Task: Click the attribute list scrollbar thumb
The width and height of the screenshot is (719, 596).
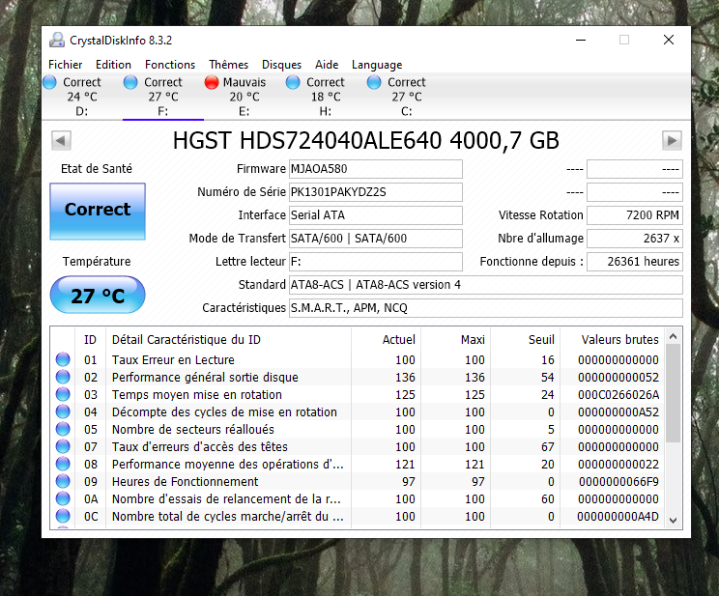Action: click(674, 393)
